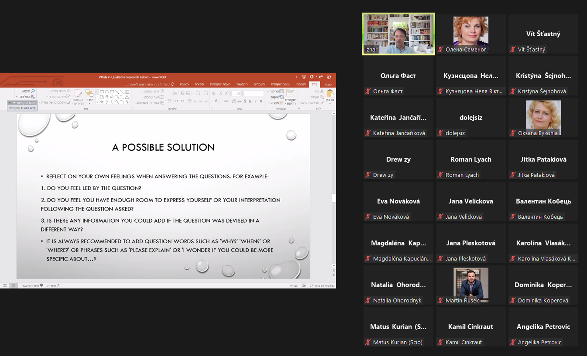587x356 pixels.
Task: Click the slide pane vertical scrollbar thumb
Action: (333, 198)
